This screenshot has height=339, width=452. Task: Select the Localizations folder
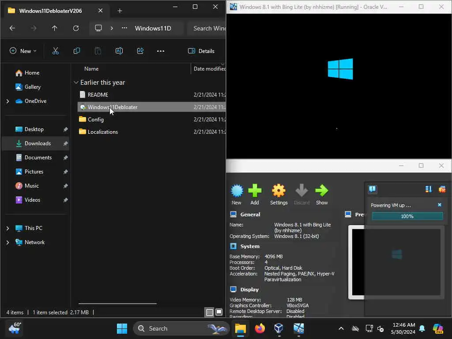coord(152,132)
